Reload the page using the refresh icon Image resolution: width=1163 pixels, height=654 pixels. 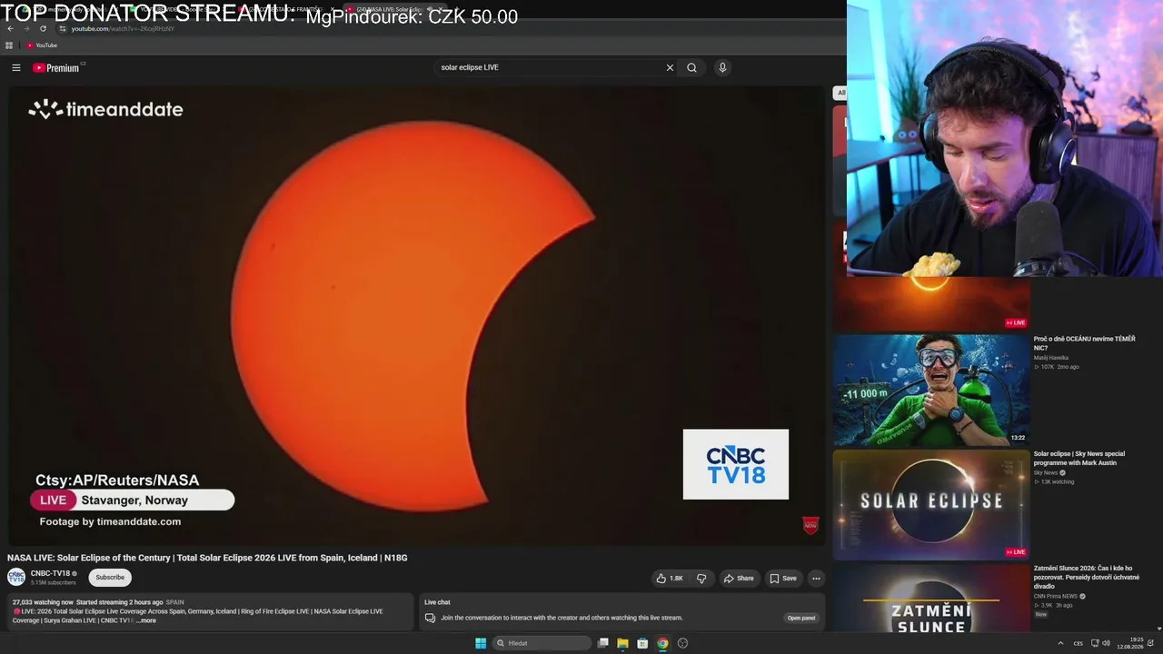click(x=43, y=28)
